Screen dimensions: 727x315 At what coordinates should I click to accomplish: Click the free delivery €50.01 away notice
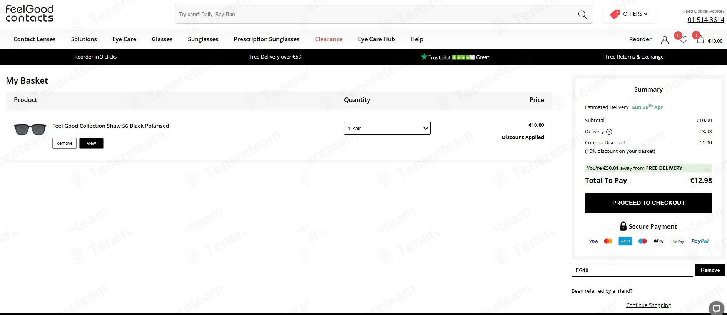point(648,168)
